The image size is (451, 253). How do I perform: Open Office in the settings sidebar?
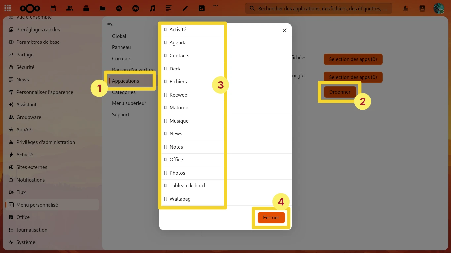point(52,217)
